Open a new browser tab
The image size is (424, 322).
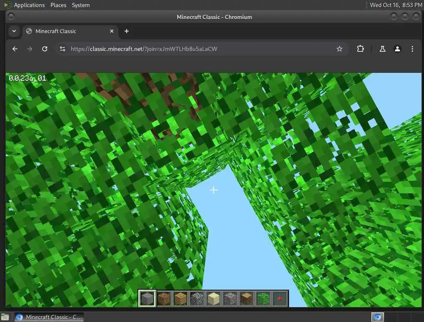pyautogui.click(x=127, y=31)
